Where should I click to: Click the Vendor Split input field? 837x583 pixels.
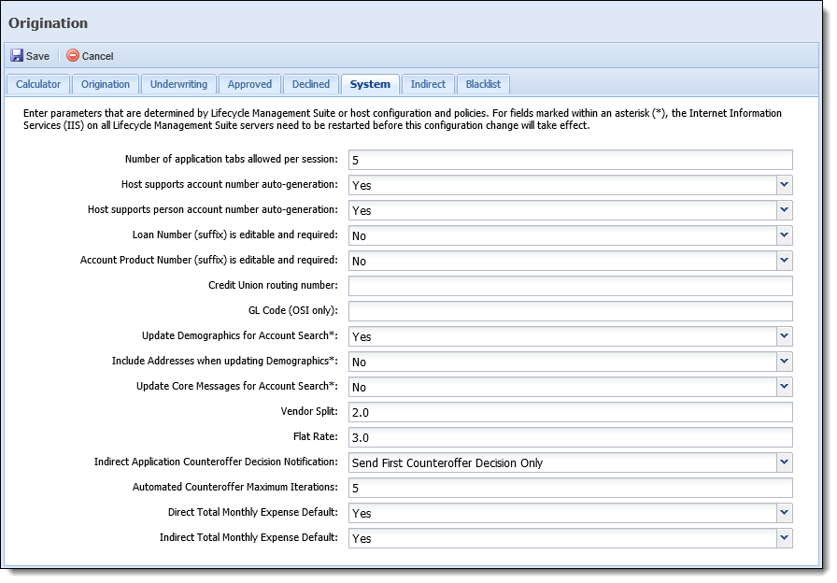click(x=570, y=412)
